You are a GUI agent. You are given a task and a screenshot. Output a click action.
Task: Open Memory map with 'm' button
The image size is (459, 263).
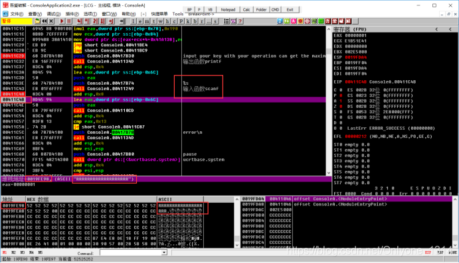click(147, 21)
